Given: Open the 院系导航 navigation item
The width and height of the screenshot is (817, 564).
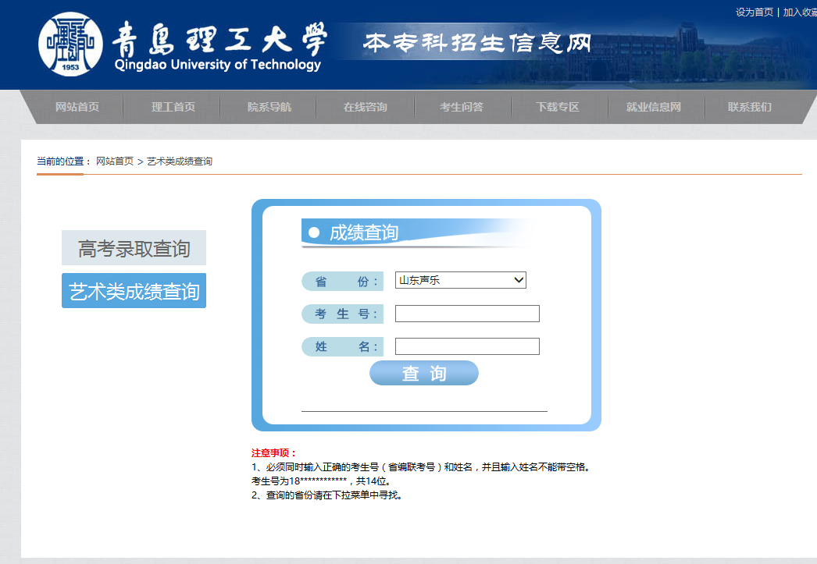Looking at the screenshot, I should [x=269, y=107].
